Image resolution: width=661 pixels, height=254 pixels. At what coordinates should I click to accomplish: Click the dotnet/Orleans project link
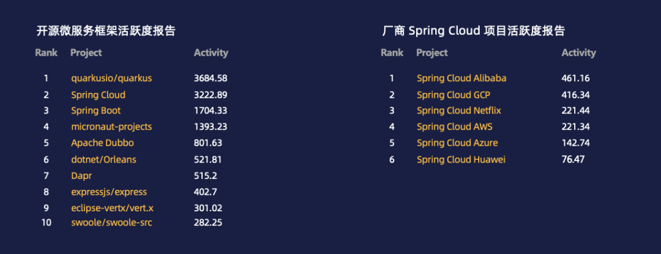pyautogui.click(x=103, y=160)
